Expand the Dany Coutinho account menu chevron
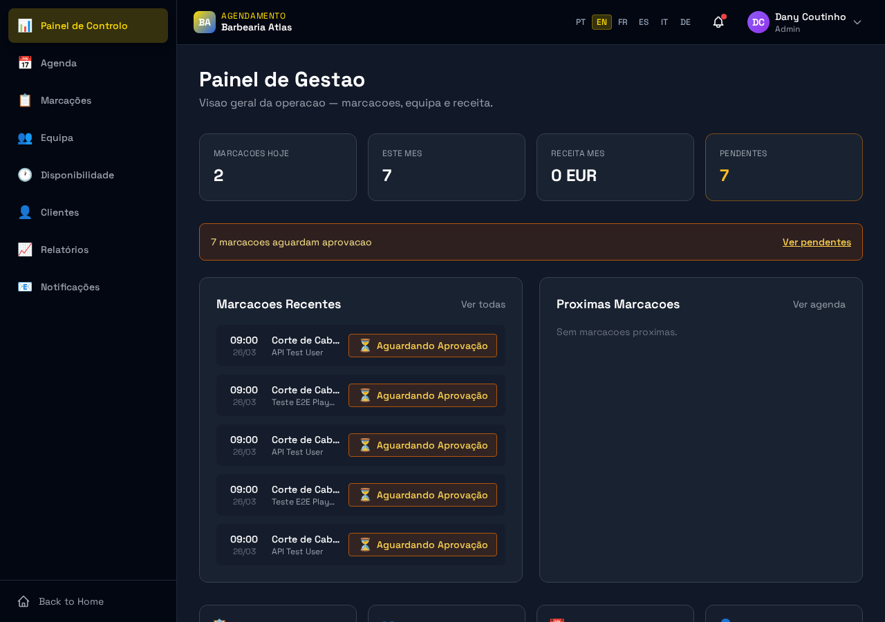 click(x=857, y=22)
